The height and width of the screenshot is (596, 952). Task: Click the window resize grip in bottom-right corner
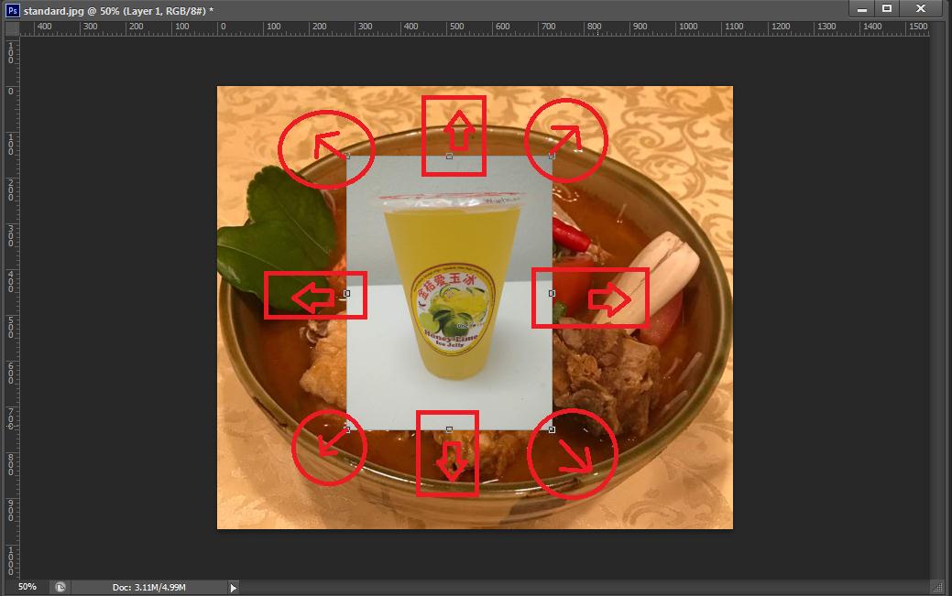click(x=937, y=587)
